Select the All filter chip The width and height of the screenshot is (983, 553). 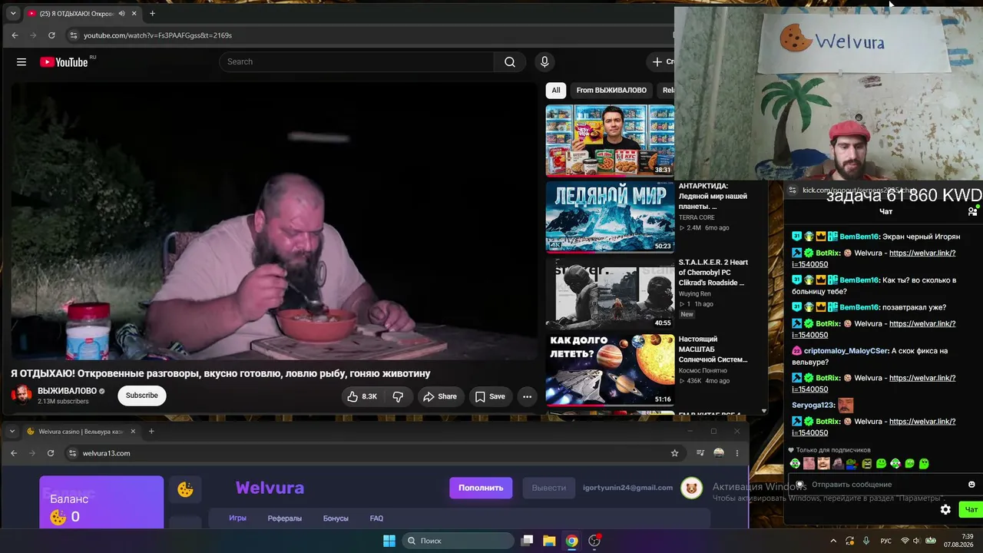click(x=556, y=90)
